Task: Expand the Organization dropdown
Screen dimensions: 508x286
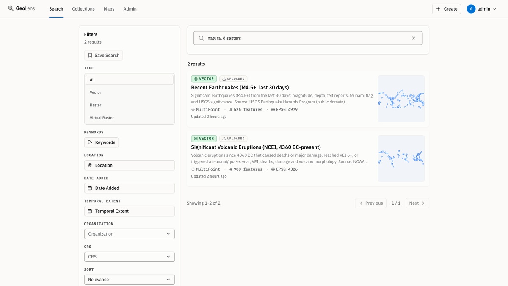Action: pyautogui.click(x=130, y=234)
